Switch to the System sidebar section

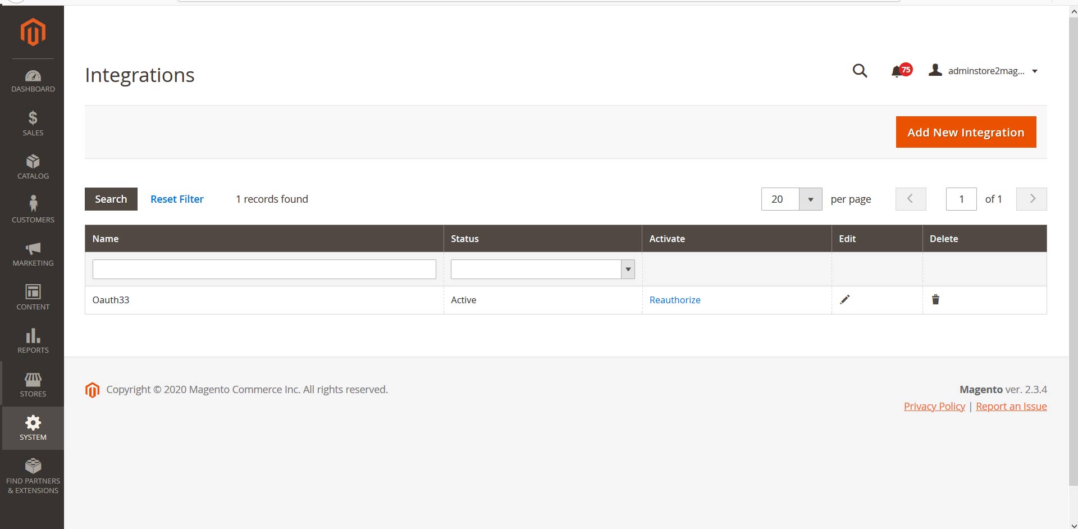pos(33,428)
